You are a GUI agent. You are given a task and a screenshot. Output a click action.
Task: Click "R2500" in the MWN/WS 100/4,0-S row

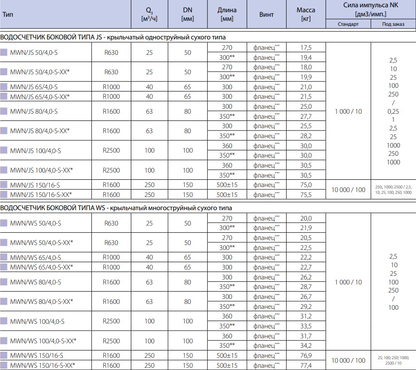coord(111,321)
